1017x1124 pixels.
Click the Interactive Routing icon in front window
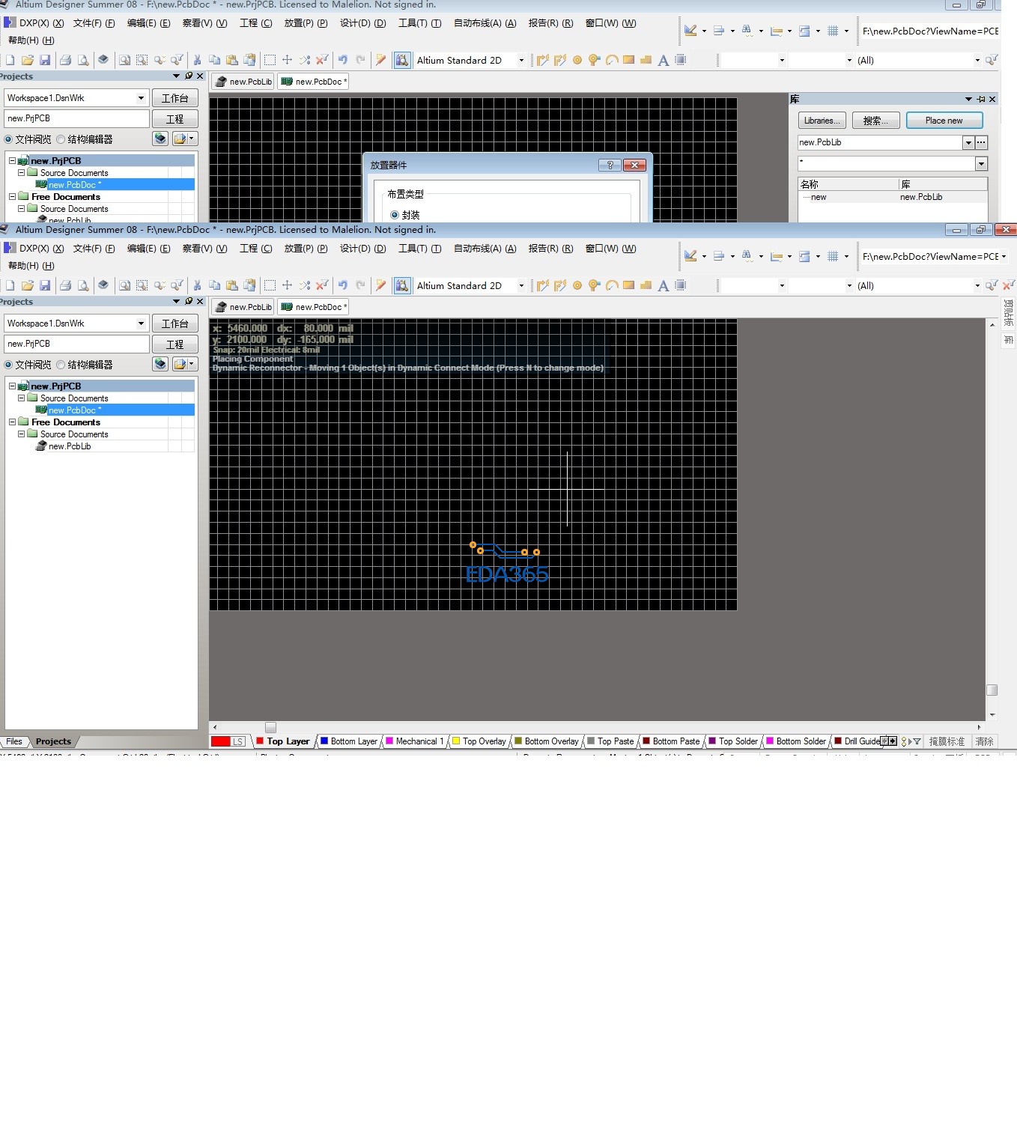(543, 285)
